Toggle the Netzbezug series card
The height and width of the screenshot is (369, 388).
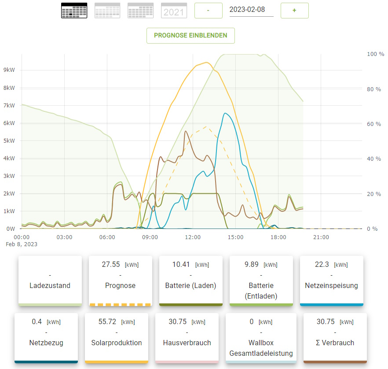[46, 338]
